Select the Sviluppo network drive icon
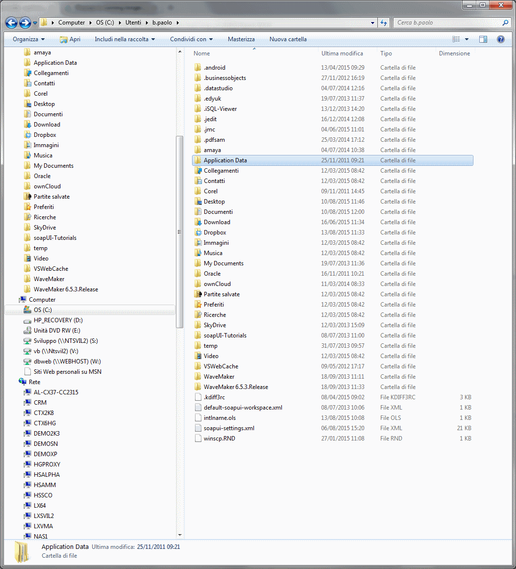The width and height of the screenshot is (516, 569). coord(27,341)
